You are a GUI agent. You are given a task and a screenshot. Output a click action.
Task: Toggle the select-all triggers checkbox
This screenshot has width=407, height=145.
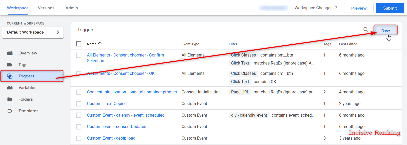[x=79, y=44]
